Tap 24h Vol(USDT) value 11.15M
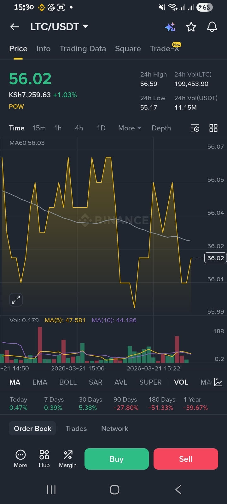This screenshot has height=504, width=227. pyautogui.click(x=186, y=107)
